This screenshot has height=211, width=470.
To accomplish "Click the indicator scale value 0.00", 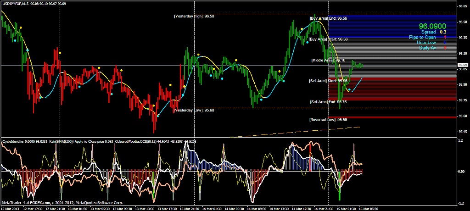I will pyautogui.click(x=462, y=172).
